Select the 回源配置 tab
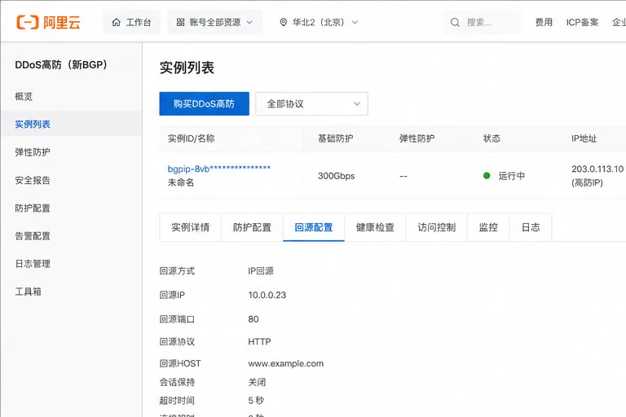The height and width of the screenshot is (417, 626). 313,227
